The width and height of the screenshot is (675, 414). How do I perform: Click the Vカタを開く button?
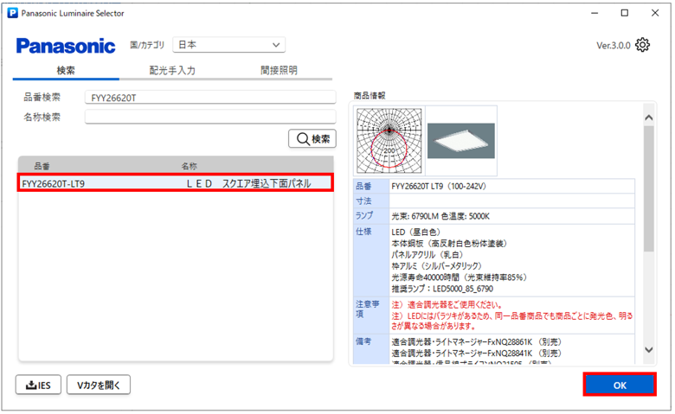coord(99,385)
